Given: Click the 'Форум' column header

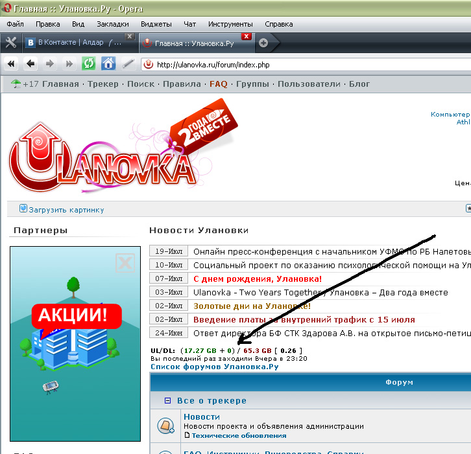Looking at the screenshot, I should pyautogui.click(x=399, y=382).
